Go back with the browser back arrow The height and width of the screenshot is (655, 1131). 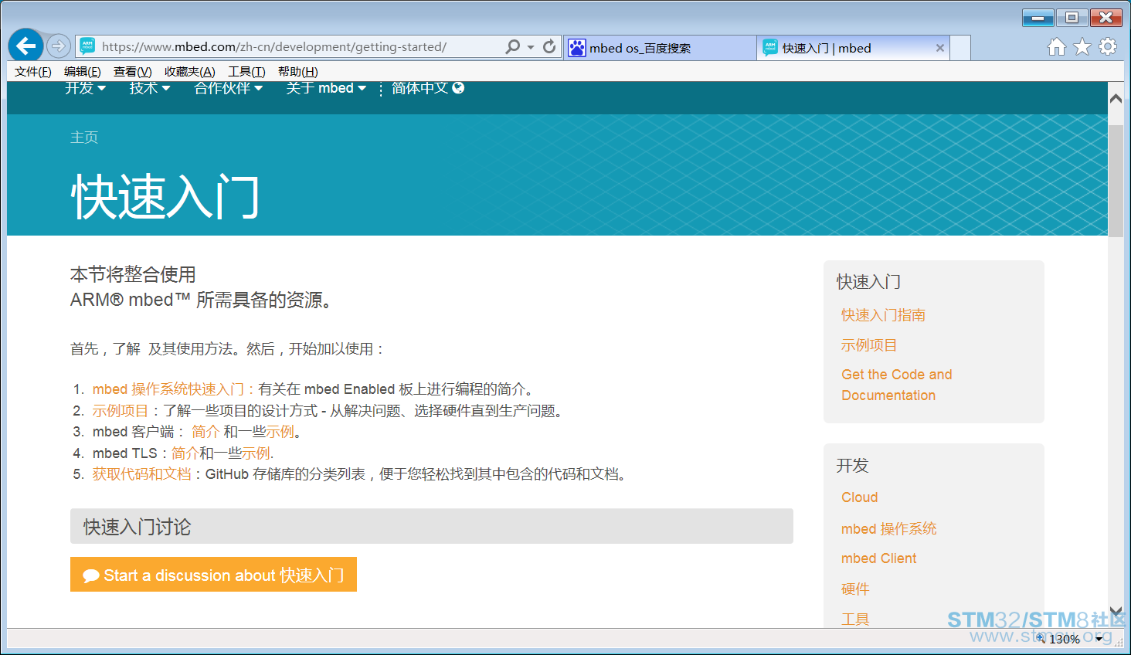pos(25,46)
